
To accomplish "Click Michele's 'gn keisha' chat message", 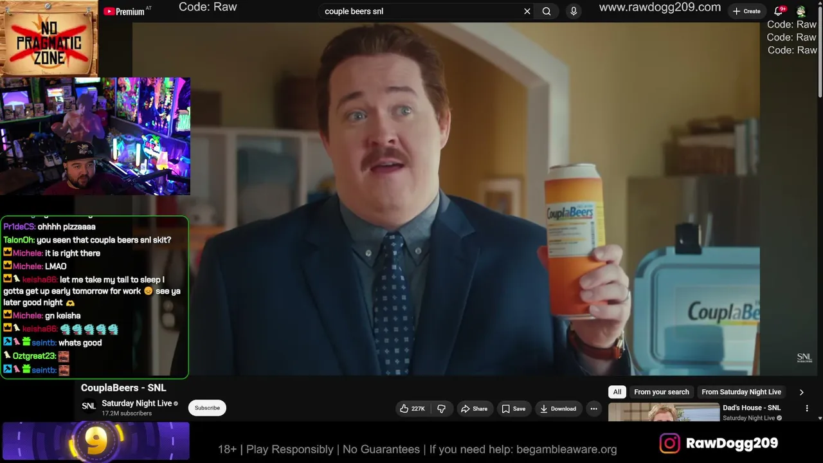I will 62,316.
